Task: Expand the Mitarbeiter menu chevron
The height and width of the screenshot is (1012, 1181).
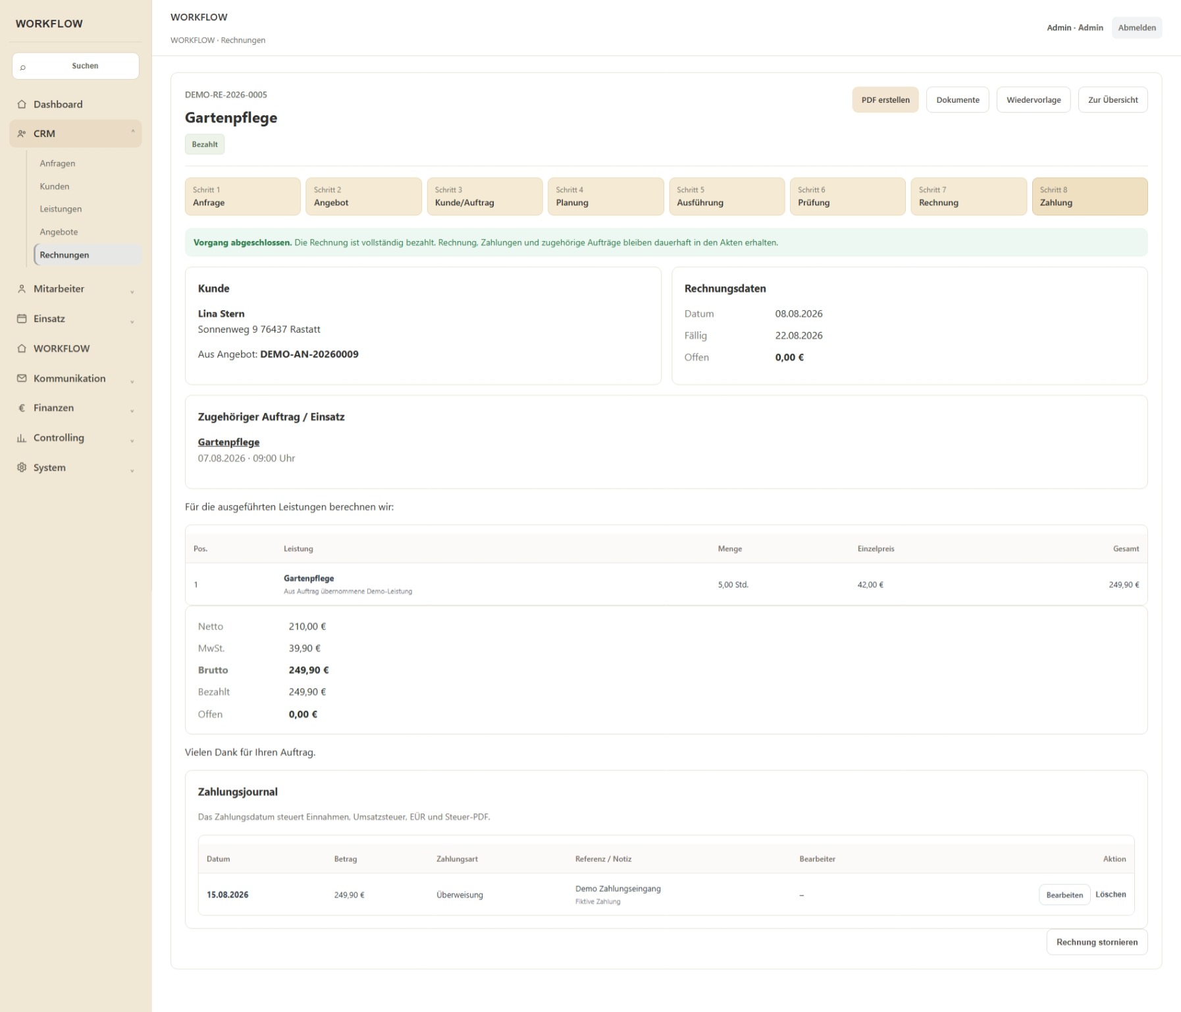Action: pyautogui.click(x=132, y=291)
